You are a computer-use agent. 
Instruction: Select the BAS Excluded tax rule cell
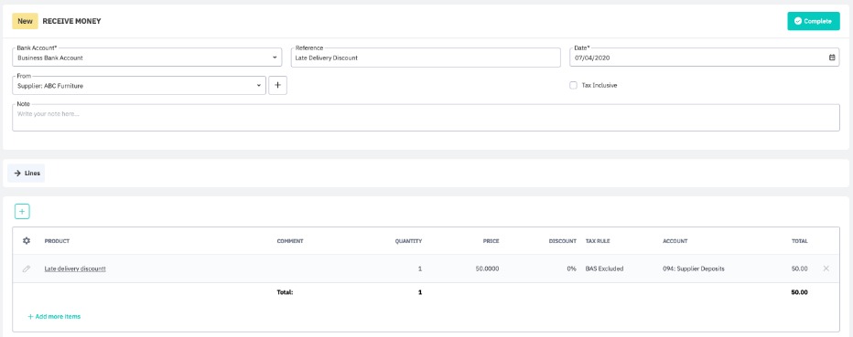[x=604, y=269]
